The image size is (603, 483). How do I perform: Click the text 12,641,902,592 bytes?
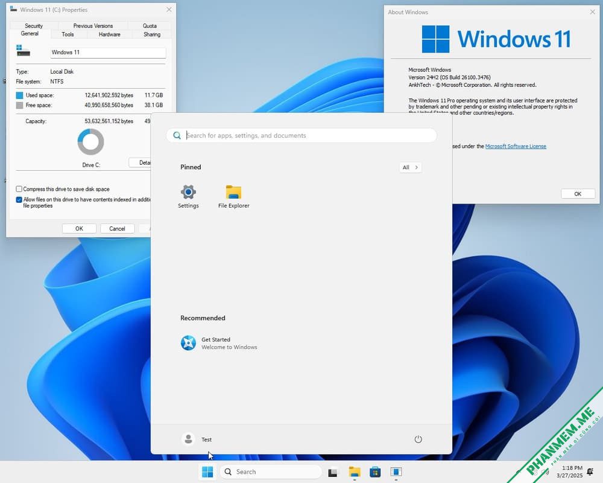point(109,95)
